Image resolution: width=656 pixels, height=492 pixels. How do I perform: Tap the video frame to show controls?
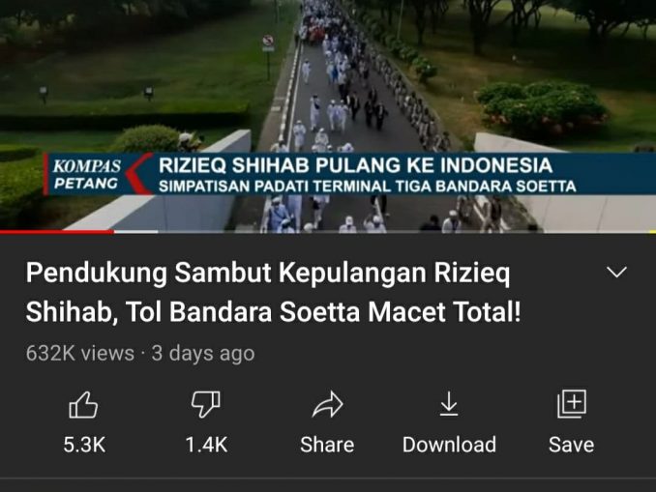[x=328, y=83]
